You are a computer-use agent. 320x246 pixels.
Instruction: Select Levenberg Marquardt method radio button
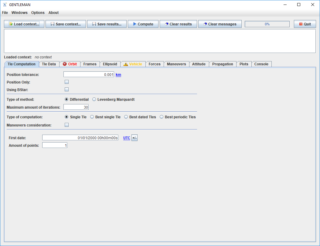[94, 100]
